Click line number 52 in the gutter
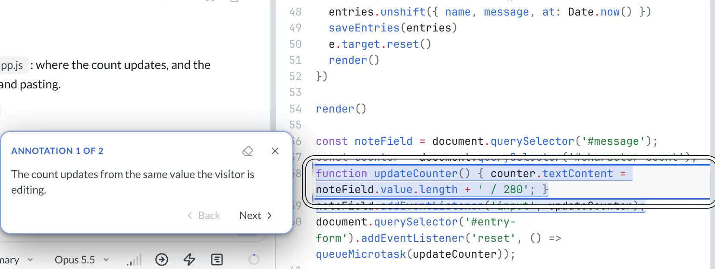Screen dimensions: 715x269 point(295,77)
